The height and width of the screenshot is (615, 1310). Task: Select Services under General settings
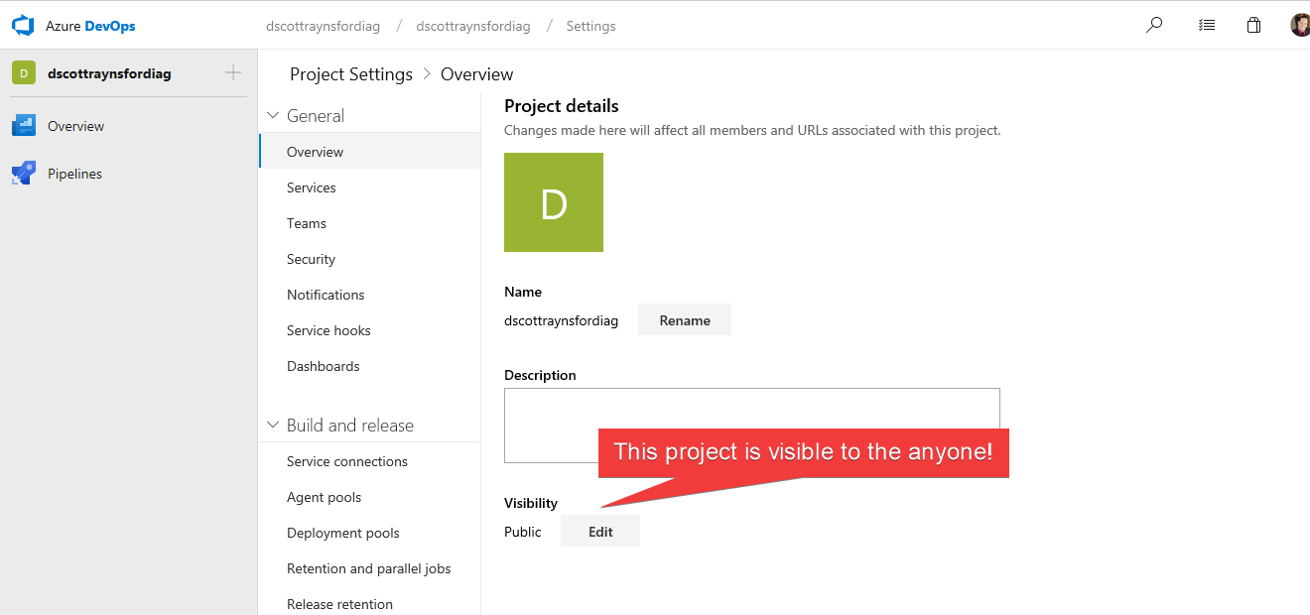pos(311,187)
